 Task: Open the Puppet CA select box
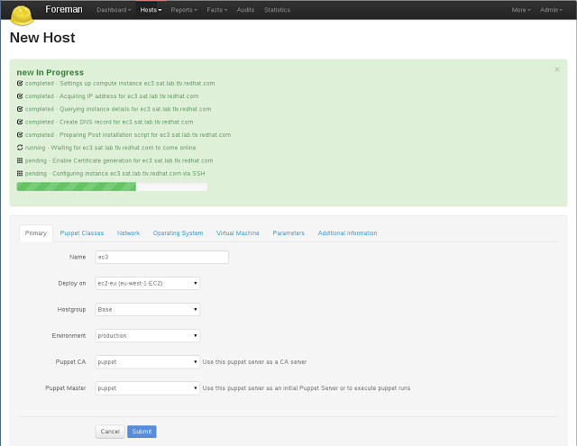click(148, 362)
